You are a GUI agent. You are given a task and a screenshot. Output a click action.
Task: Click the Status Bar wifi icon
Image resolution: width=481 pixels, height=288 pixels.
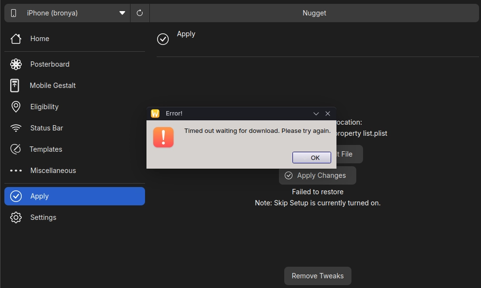point(15,128)
